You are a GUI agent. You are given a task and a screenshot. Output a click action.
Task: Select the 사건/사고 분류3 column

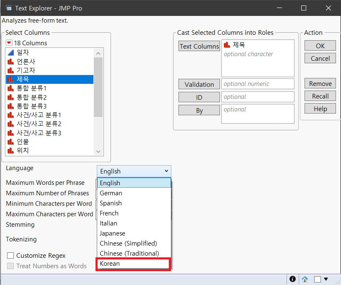click(x=49, y=133)
